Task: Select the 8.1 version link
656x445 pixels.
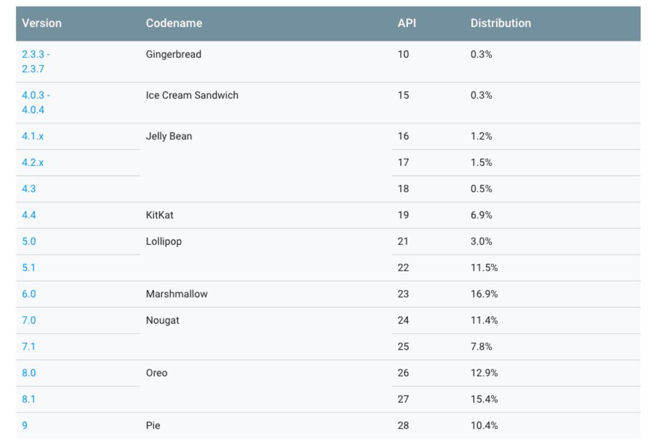Action: 29,399
